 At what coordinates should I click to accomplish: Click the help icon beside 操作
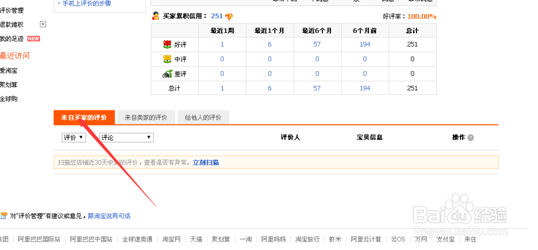pos(471,138)
